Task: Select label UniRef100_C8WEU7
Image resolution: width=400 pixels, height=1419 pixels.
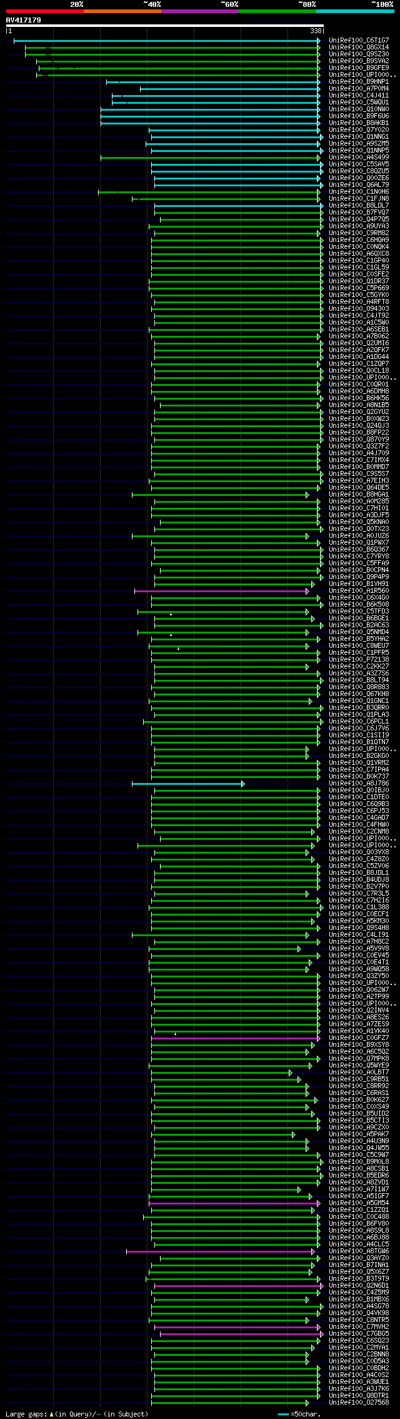Action: 358,646
